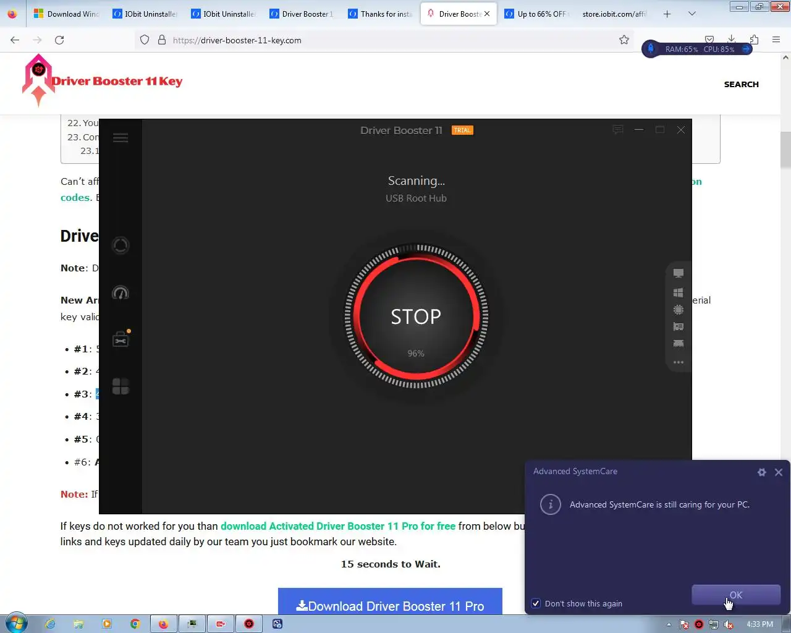Reload the current page

(x=59, y=40)
